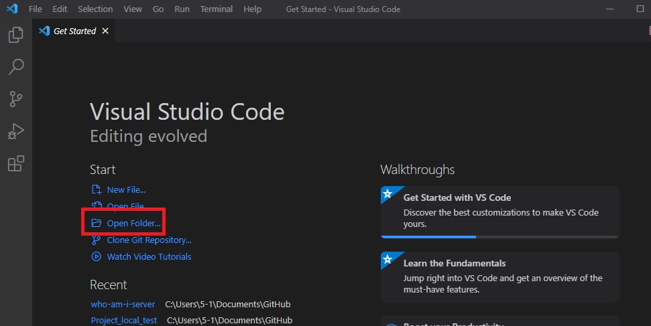The height and width of the screenshot is (326, 651).
Task: Click the Editing evolved subtitle
Action: point(149,136)
